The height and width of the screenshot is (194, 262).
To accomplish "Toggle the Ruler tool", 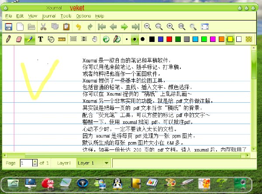I will (62, 39).
